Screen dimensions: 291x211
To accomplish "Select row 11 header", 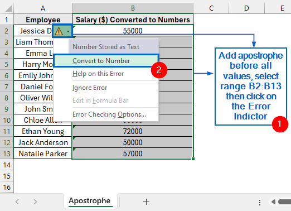I will 7,131.
